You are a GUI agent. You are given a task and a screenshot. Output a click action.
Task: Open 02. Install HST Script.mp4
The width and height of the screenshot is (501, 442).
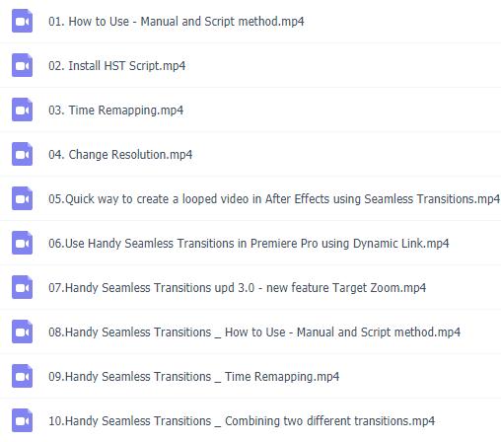click(117, 66)
